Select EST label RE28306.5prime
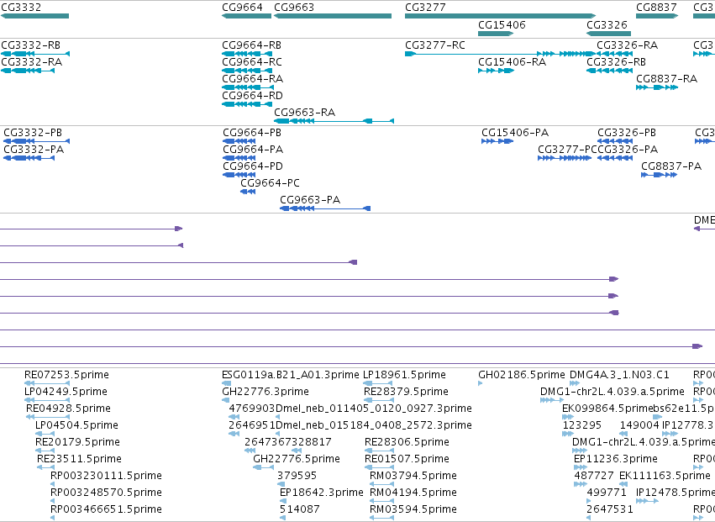Image resolution: width=715 pixels, height=522 pixels. pos(407,443)
